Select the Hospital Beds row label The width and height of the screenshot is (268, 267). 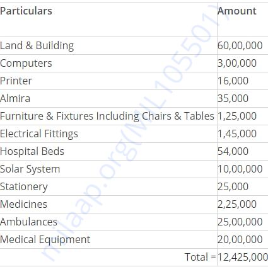tap(32, 151)
